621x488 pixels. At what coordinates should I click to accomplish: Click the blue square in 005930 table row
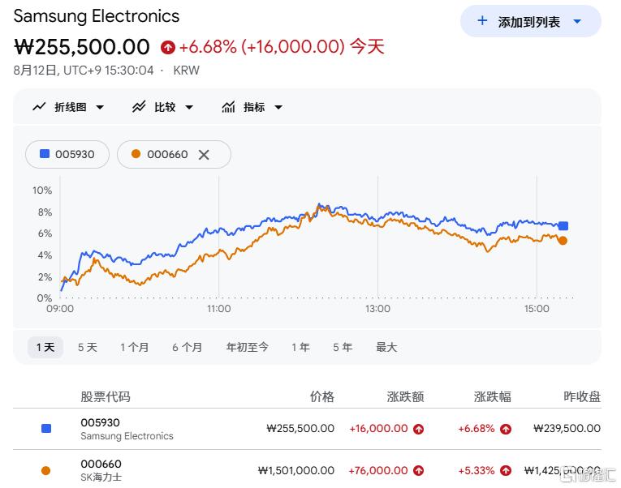pos(46,428)
